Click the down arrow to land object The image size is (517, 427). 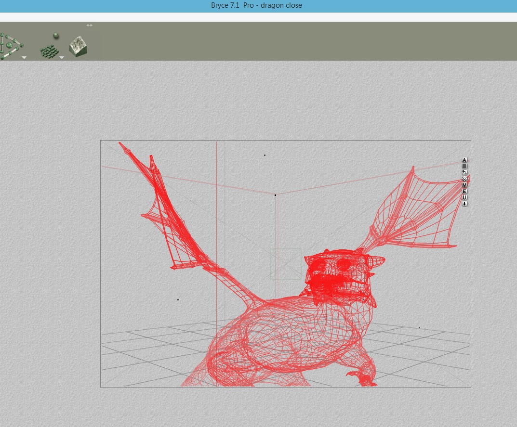point(464,204)
